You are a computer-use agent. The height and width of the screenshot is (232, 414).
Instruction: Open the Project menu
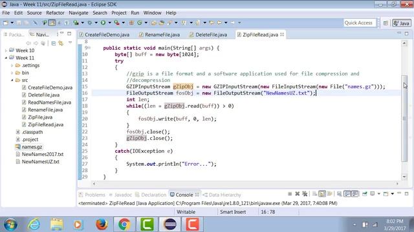(x=118, y=13)
